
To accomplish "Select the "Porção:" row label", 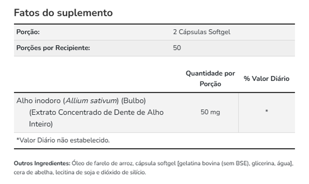I will click(x=28, y=32).
